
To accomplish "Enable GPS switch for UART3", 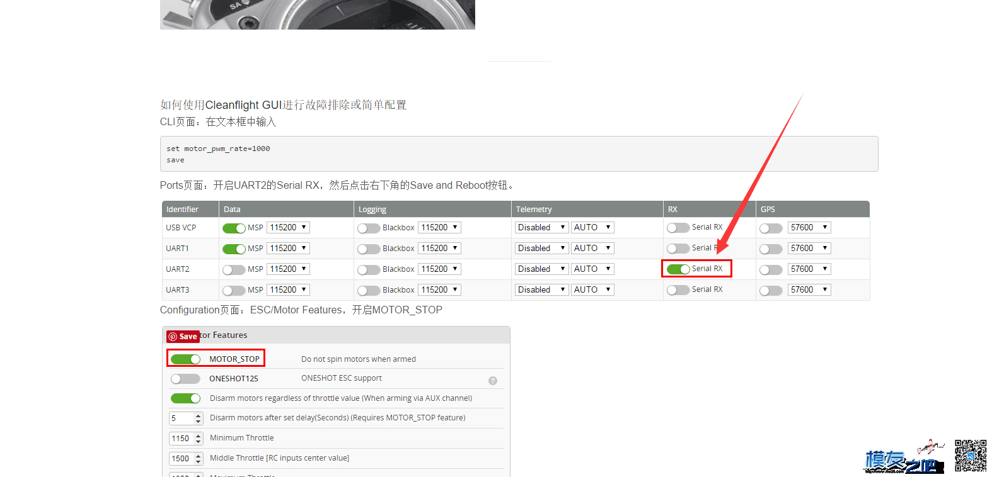I will 771,290.
